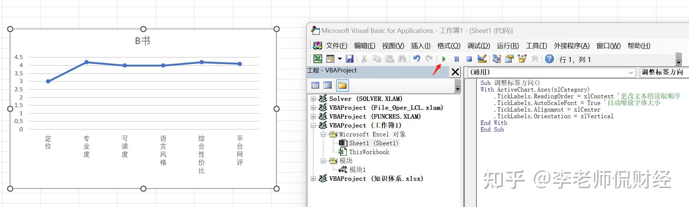Toggle Design Mode icon

click(482, 59)
